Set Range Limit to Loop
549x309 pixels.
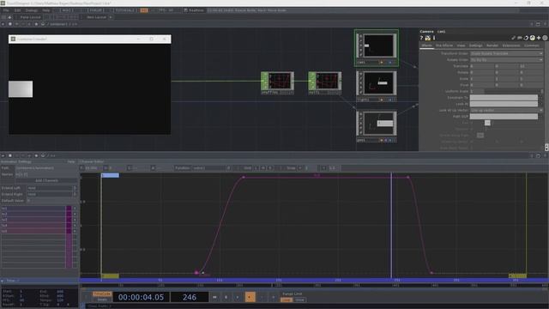tap(286, 300)
